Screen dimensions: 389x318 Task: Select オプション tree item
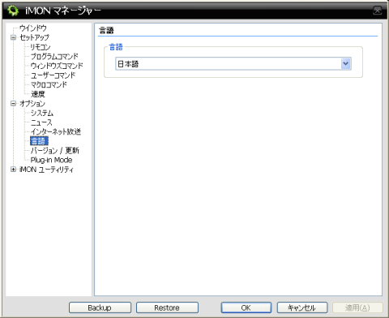[32, 104]
